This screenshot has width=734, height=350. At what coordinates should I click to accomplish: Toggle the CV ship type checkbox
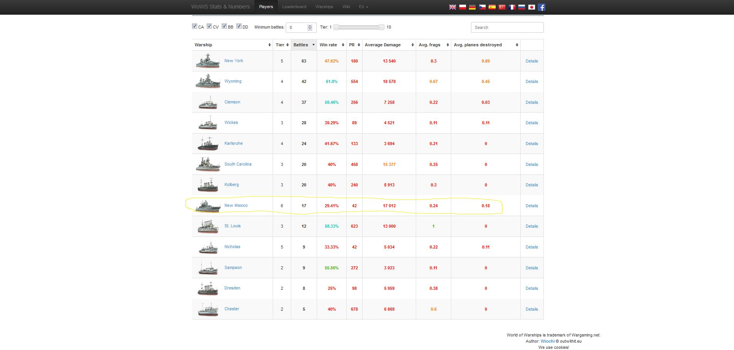point(209,26)
